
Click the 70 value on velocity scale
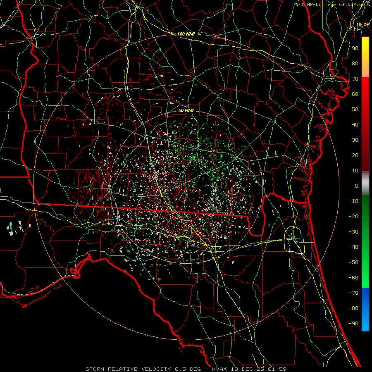pyautogui.click(x=355, y=79)
